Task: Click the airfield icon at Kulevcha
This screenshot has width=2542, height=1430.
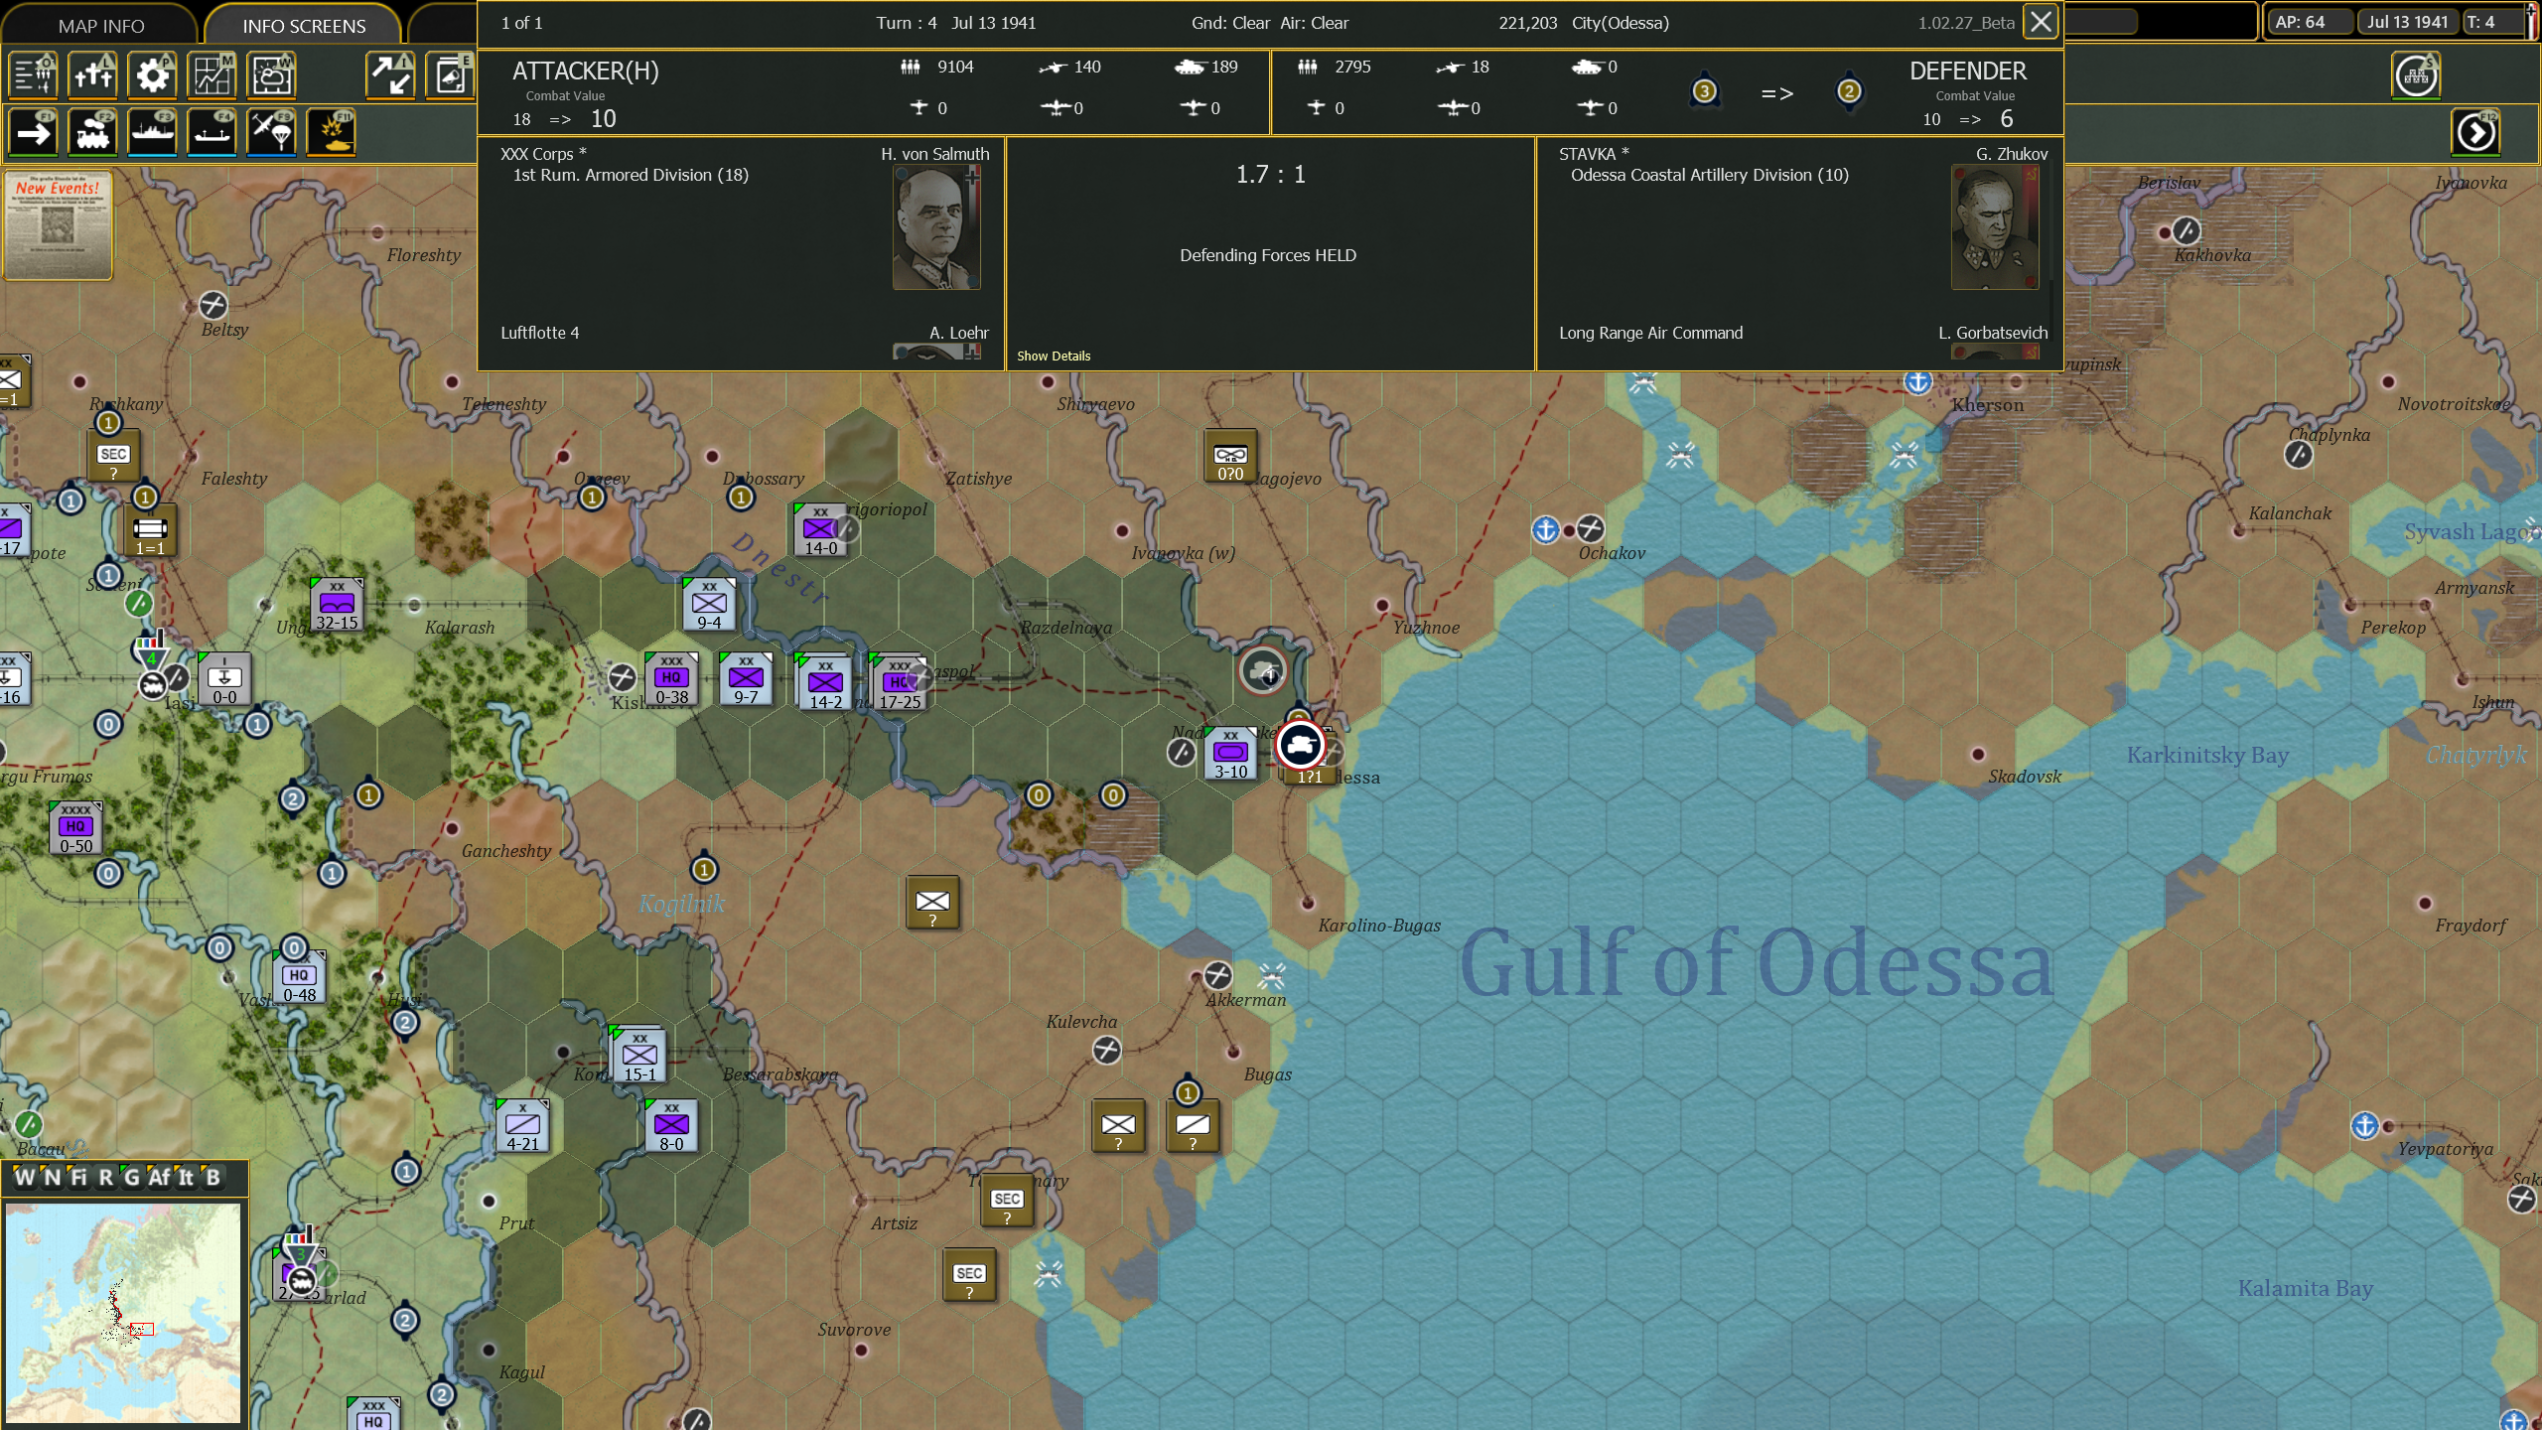Action: (x=1106, y=1050)
